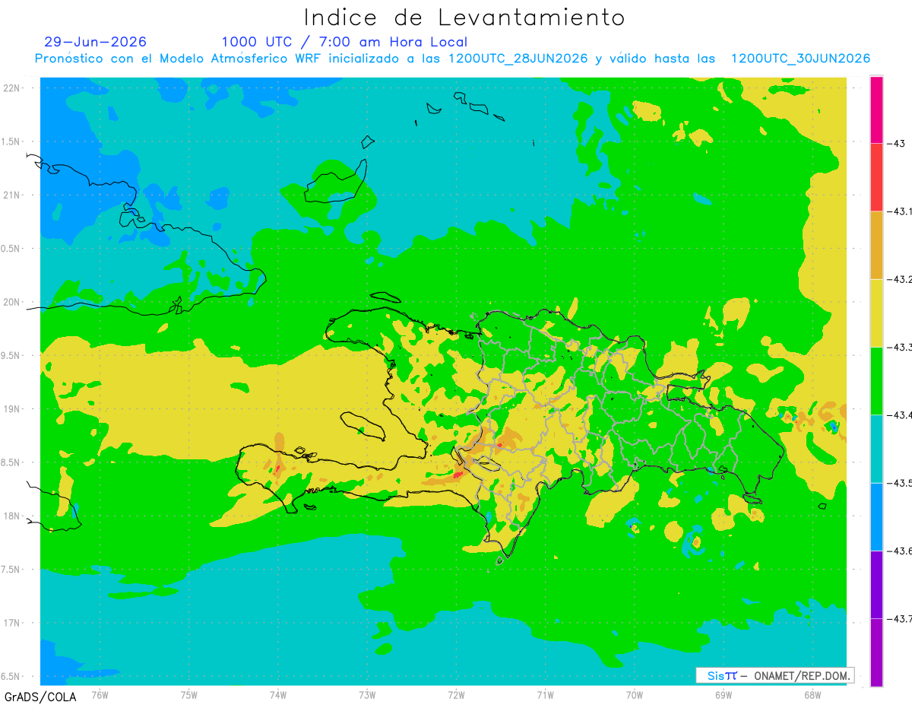Choose the green legend swatch between -43.3 and -43.4
912x705 pixels.
click(x=876, y=380)
